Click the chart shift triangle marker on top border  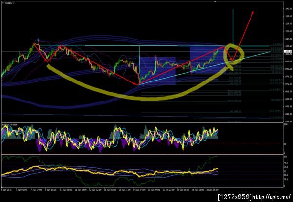pyautogui.click(x=215, y=1)
